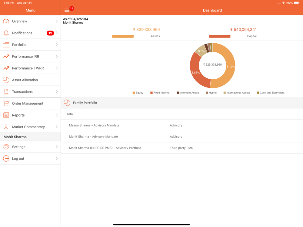Screen dimensions: 303x227
Task: Open Mohit Sharma HDFC RE PMS portfolio
Action: click(105, 148)
